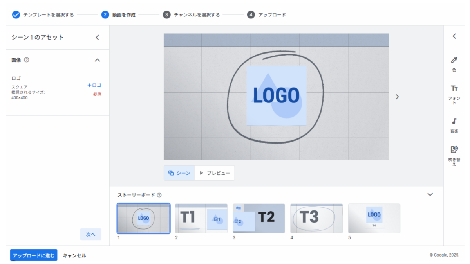
Task: Click the help icon next to 画像
Action: [x=27, y=60]
